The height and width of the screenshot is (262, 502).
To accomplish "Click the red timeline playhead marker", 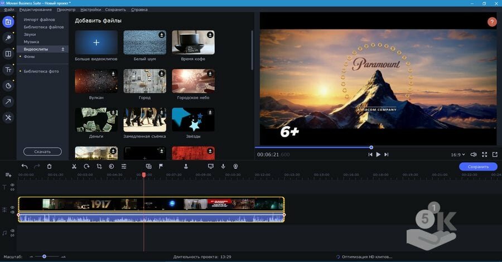I will [144, 174].
